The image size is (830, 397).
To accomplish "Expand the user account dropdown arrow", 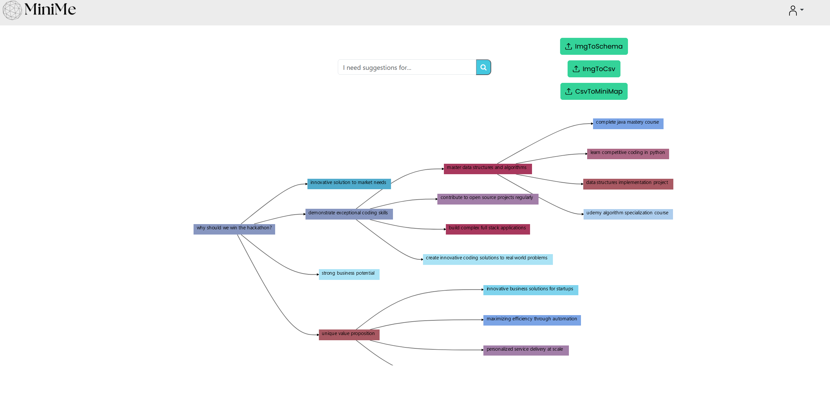I will tap(802, 10).
